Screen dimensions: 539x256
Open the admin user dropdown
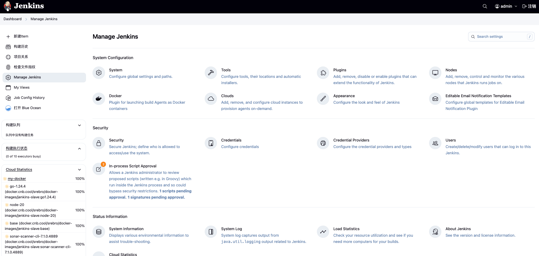point(506,6)
